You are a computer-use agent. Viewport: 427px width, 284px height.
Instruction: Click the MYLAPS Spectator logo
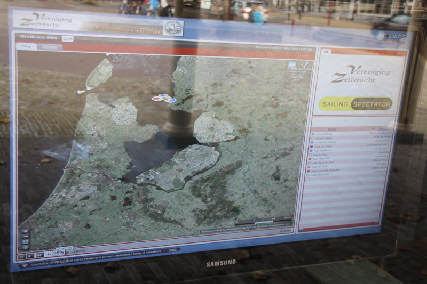coord(392,39)
